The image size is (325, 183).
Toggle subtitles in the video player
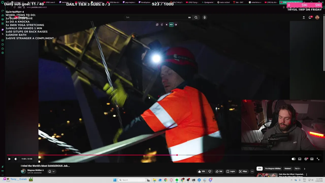click(300, 159)
